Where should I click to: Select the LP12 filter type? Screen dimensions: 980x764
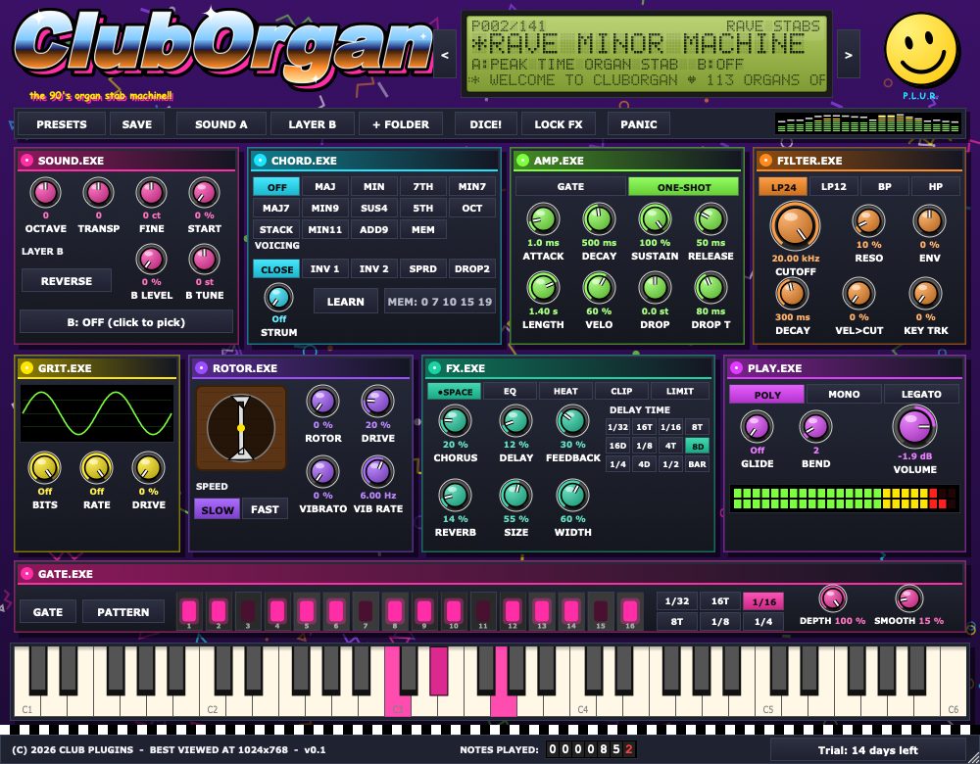point(834,187)
